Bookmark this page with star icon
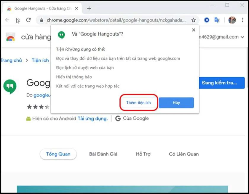This screenshot has width=249, height=194. pyautogui.click(x=193, y=20)
